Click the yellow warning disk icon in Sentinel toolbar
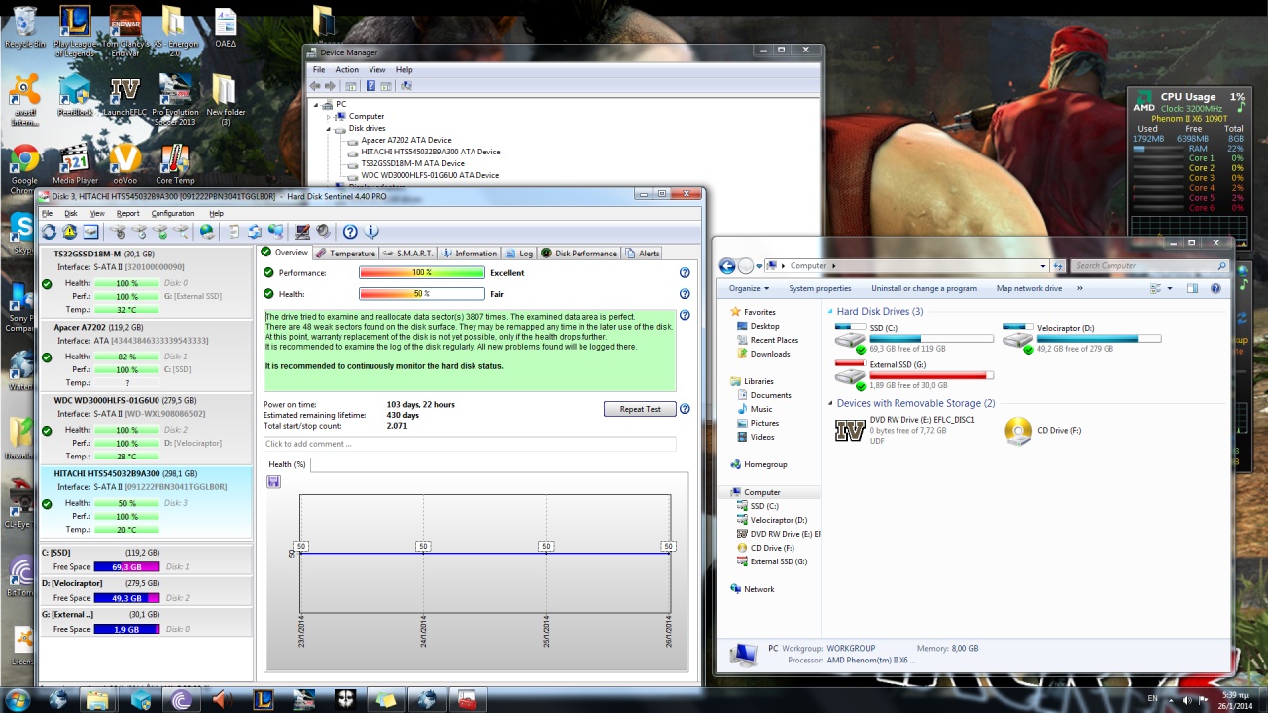Image resolution: width=1268 pixels, height=713 pixels. tap(69, 232)
